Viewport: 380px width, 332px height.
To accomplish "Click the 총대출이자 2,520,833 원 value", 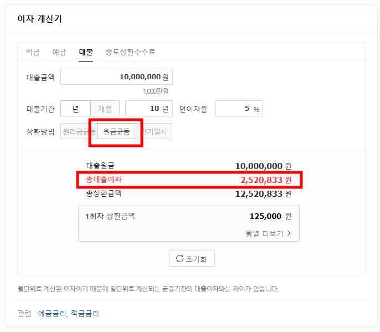I will pyautogui.click(x=266, y=180).
